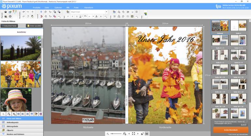Click the blue page layout icon
The image size is (251, 136).
click(41, 12)
